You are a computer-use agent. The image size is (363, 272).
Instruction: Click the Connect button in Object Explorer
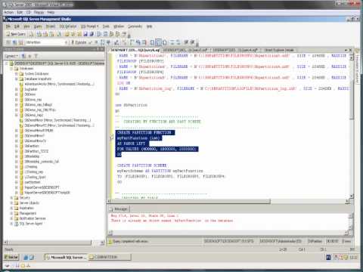click(11, 56)
